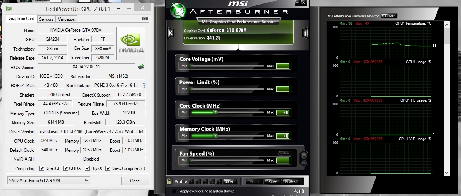
Task: Click the Default Clock 540 MHz field
Action: 50,150
